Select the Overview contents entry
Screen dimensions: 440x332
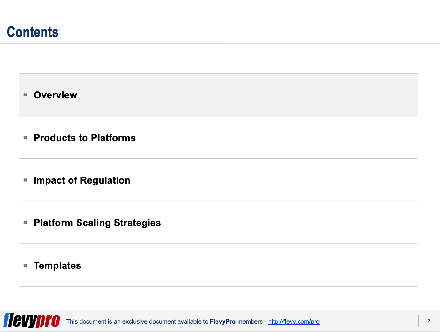coord(55,95)
